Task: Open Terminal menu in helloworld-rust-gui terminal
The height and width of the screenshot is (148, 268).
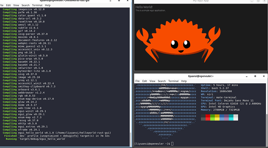Action: (37, 5)
